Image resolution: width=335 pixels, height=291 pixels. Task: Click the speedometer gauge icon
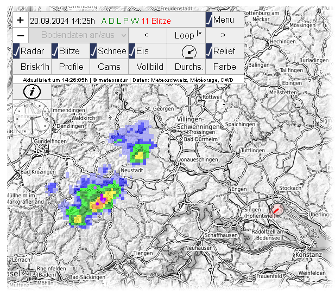189,51
